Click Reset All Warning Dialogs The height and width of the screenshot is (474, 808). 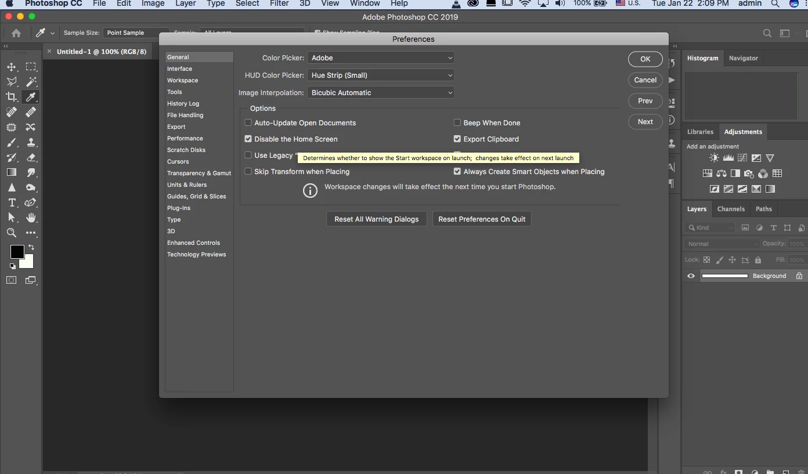coord(377,219)
